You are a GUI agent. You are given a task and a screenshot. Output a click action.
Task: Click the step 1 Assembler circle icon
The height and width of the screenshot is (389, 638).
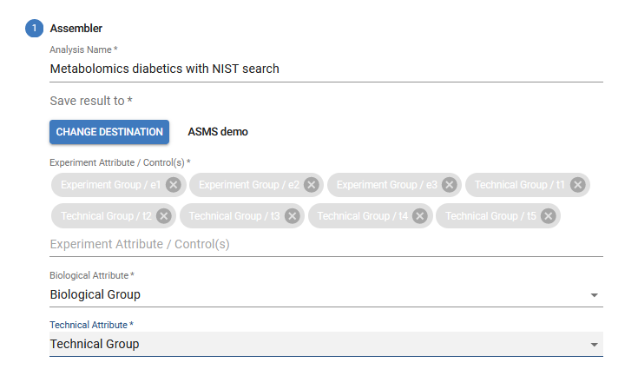34,28
